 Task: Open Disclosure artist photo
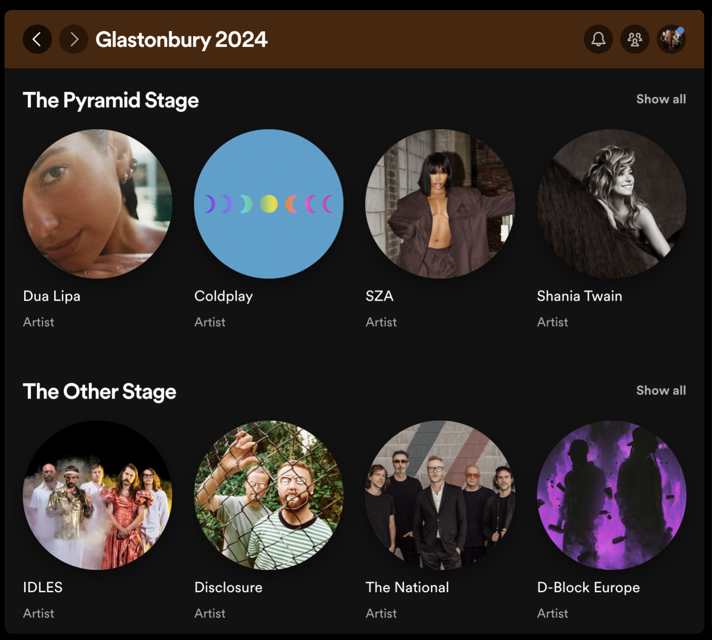[x=269, y=495]
